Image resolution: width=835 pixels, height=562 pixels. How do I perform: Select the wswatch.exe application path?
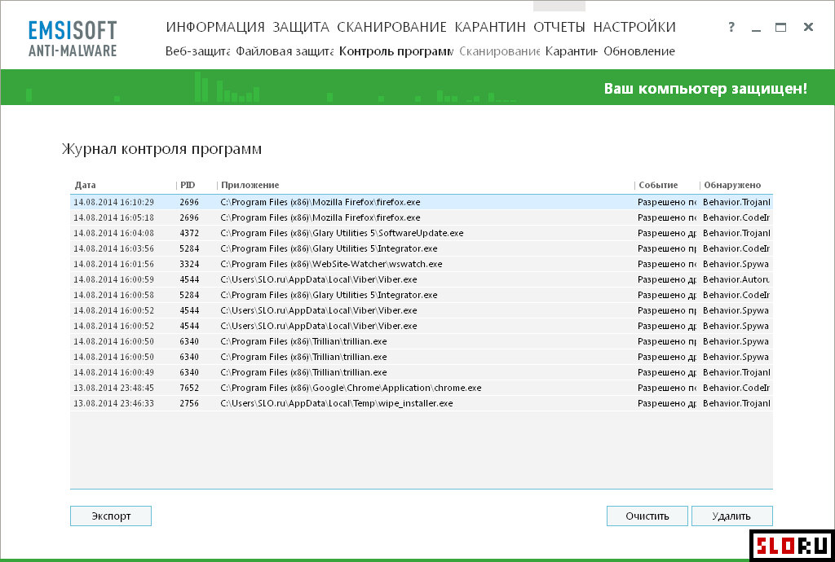tap(331, 264)
